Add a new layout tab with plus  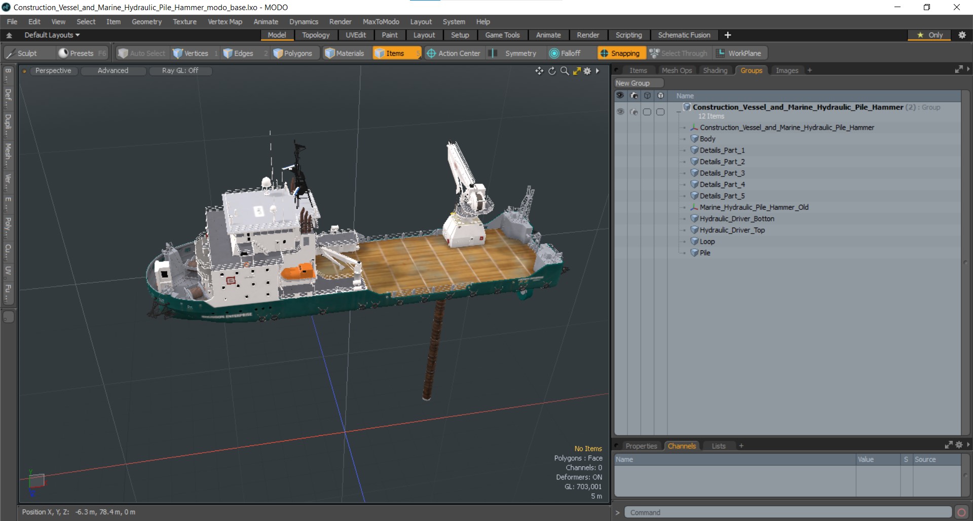(x=728, y=35)
